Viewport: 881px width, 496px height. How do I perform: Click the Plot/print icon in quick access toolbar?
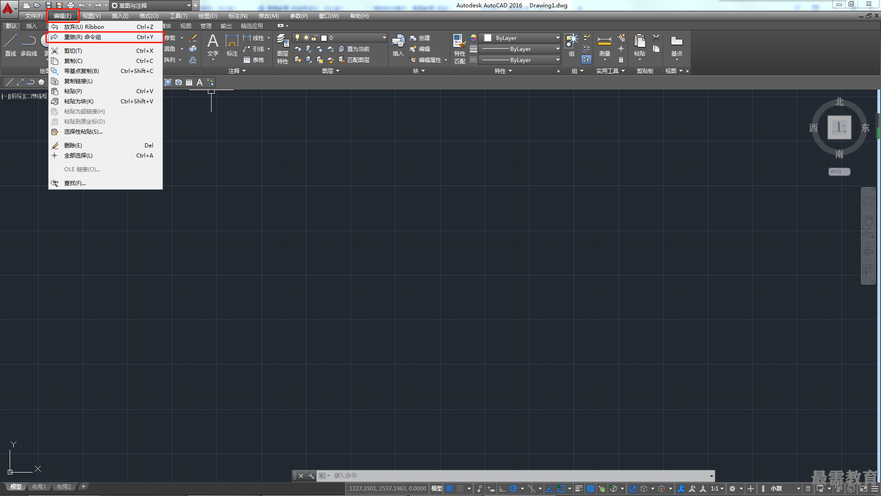[x=71, y=6]
